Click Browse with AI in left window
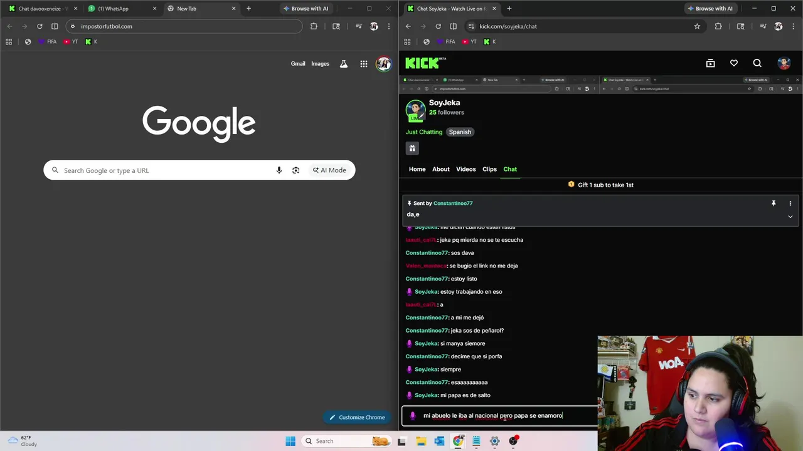This screenshot has height=451, width=803. (x=306, y=9)
